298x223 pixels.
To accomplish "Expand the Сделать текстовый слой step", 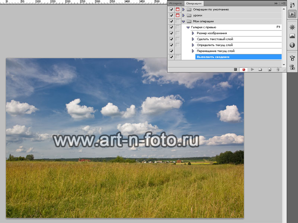I will 193,39.
